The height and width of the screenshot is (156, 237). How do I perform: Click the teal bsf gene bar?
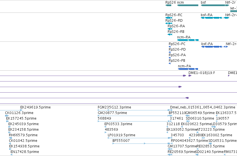pyautogui.click(x=213, y=5)
